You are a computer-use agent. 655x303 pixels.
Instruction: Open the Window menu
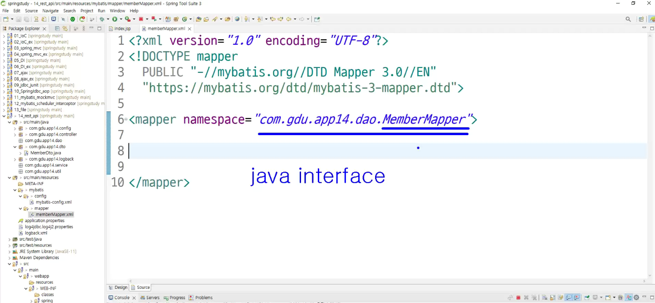pos(118,11)
